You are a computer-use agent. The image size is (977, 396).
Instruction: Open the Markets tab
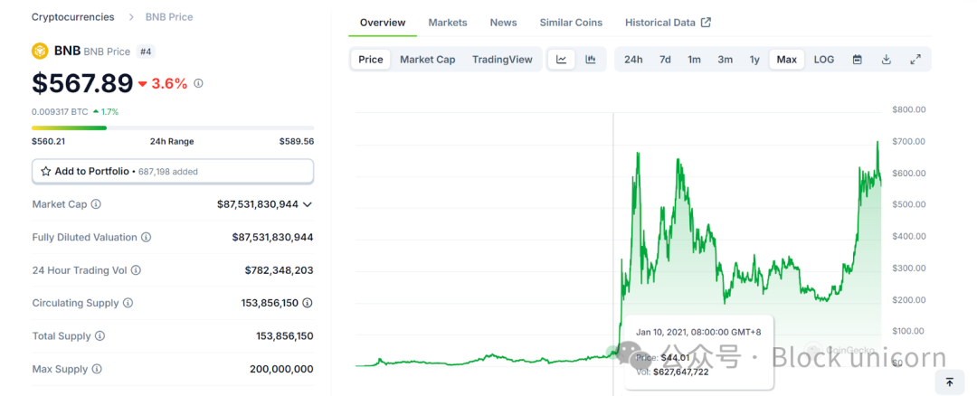pyautogui.click(x=448, y=23)
